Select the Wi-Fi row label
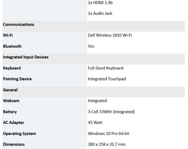The height and width of the screenshot is (149, 188). pyautogui.click(x=8, y=35)
